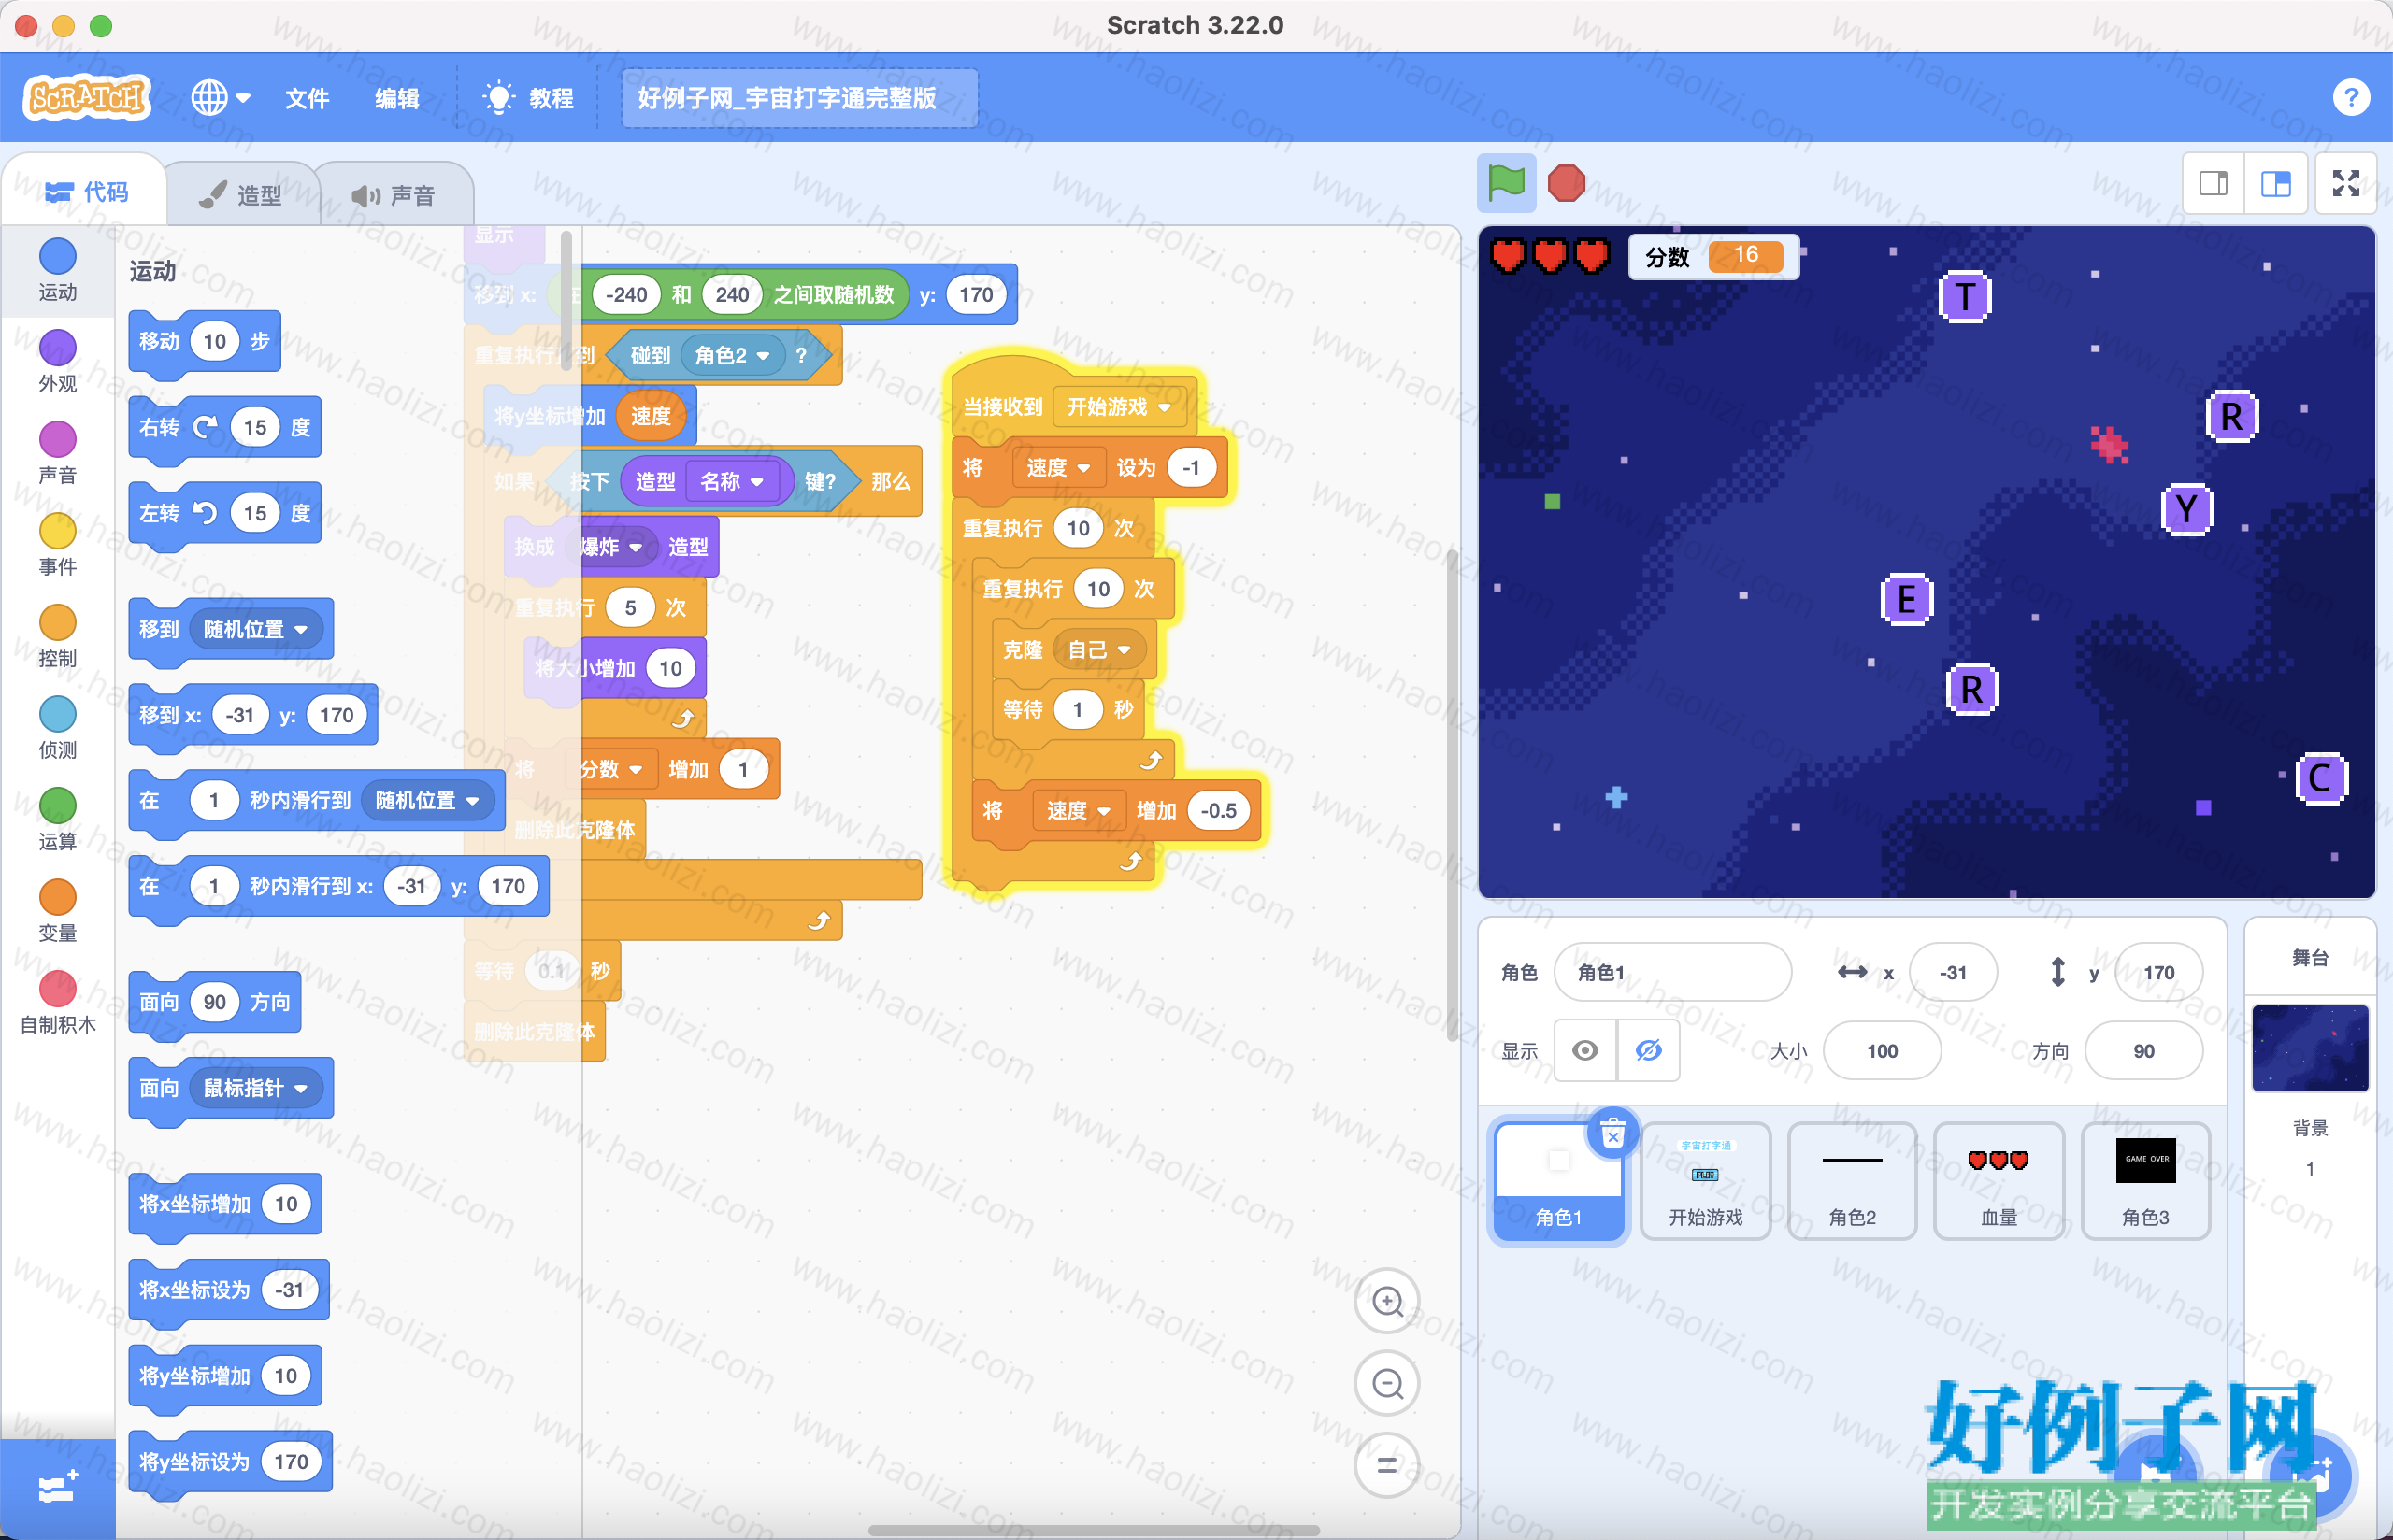Edit the sprite x coordinate field

(x=1953, y=972)
